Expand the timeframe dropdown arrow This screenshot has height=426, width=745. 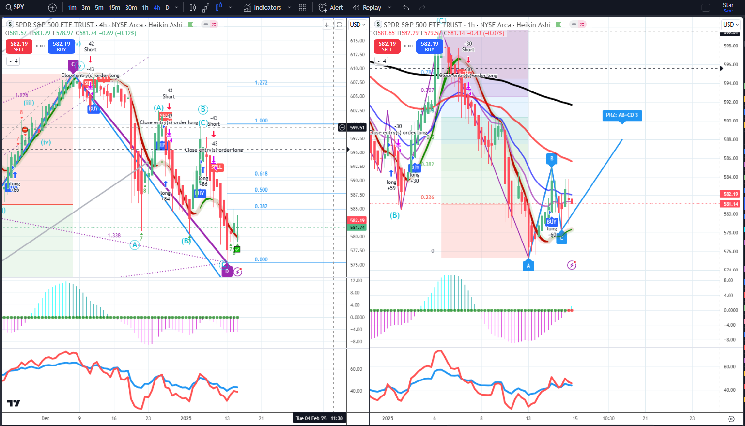click(176, 8)
